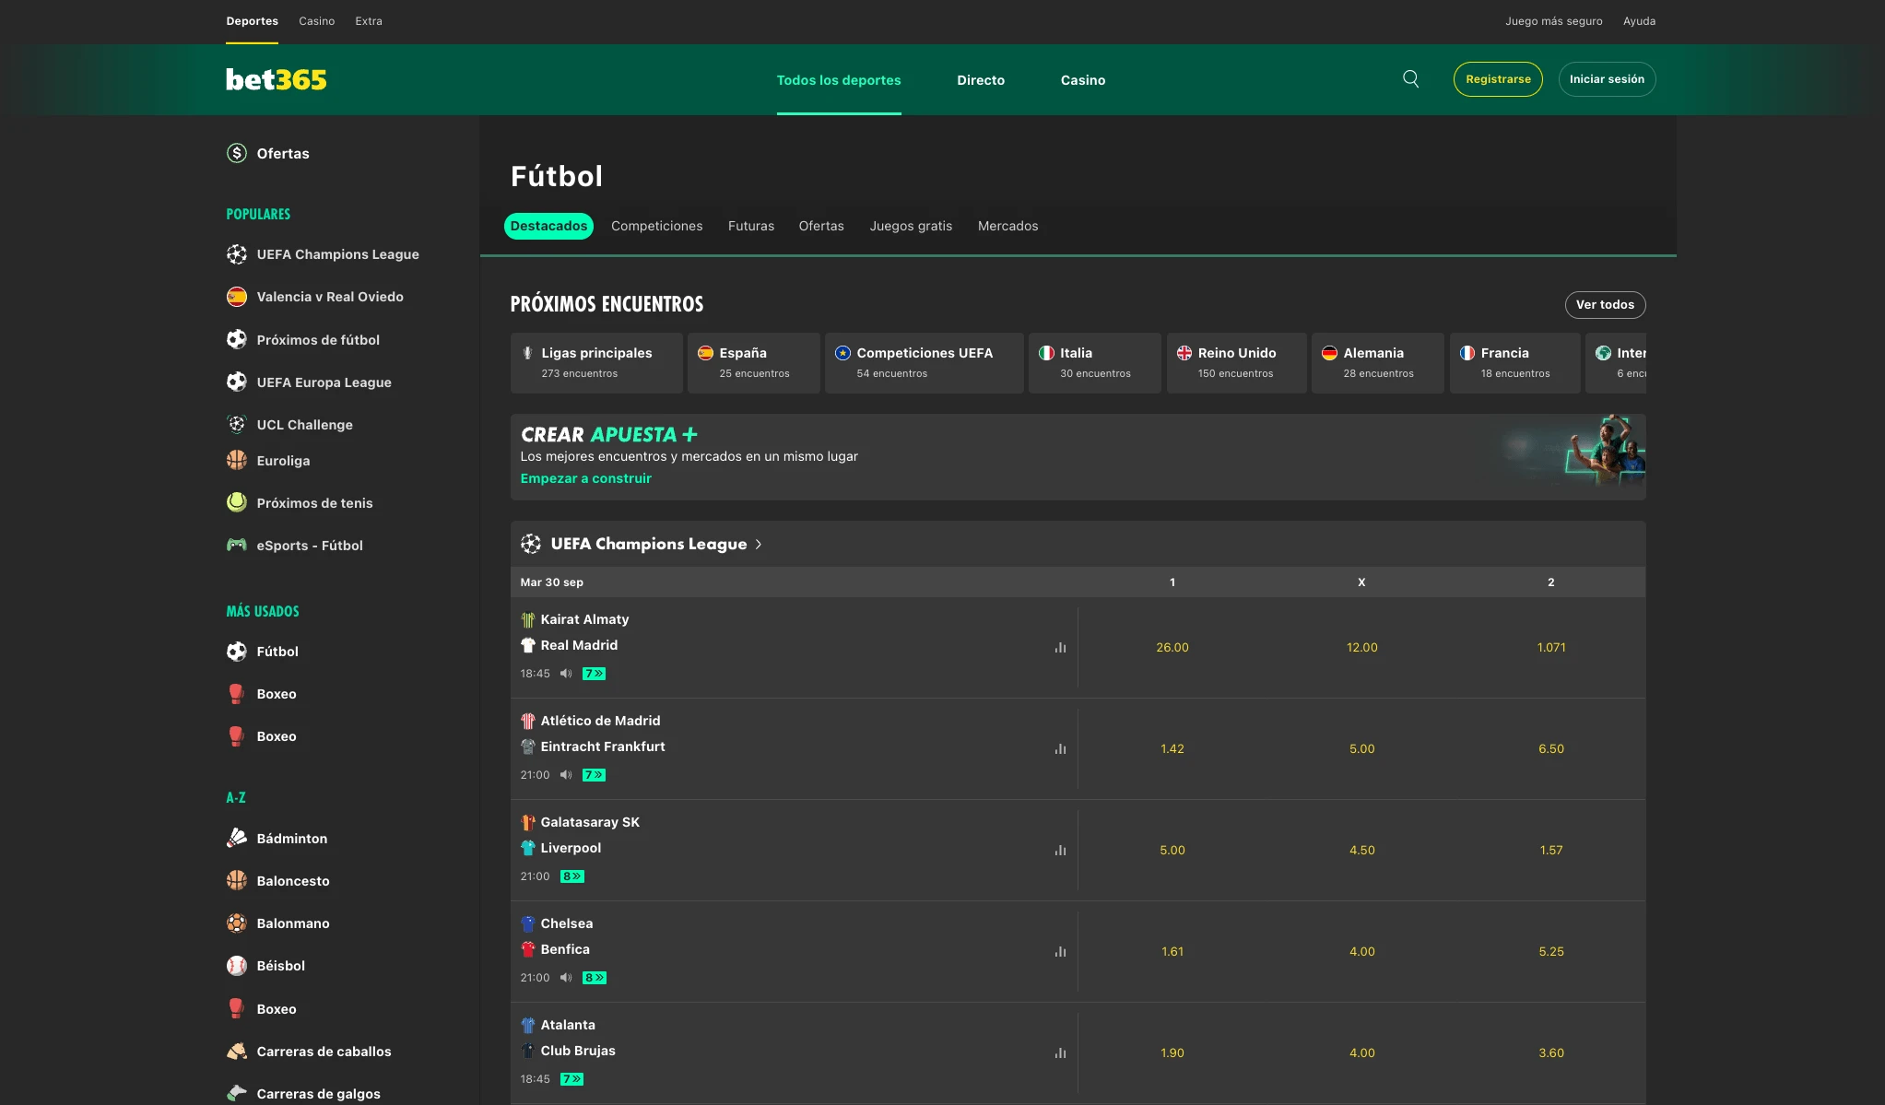The width and height of the screenshot is (1885, 1105).
Task: Click the shuttlecock icon next to Bádminton
Action: [x=237, y=838]
